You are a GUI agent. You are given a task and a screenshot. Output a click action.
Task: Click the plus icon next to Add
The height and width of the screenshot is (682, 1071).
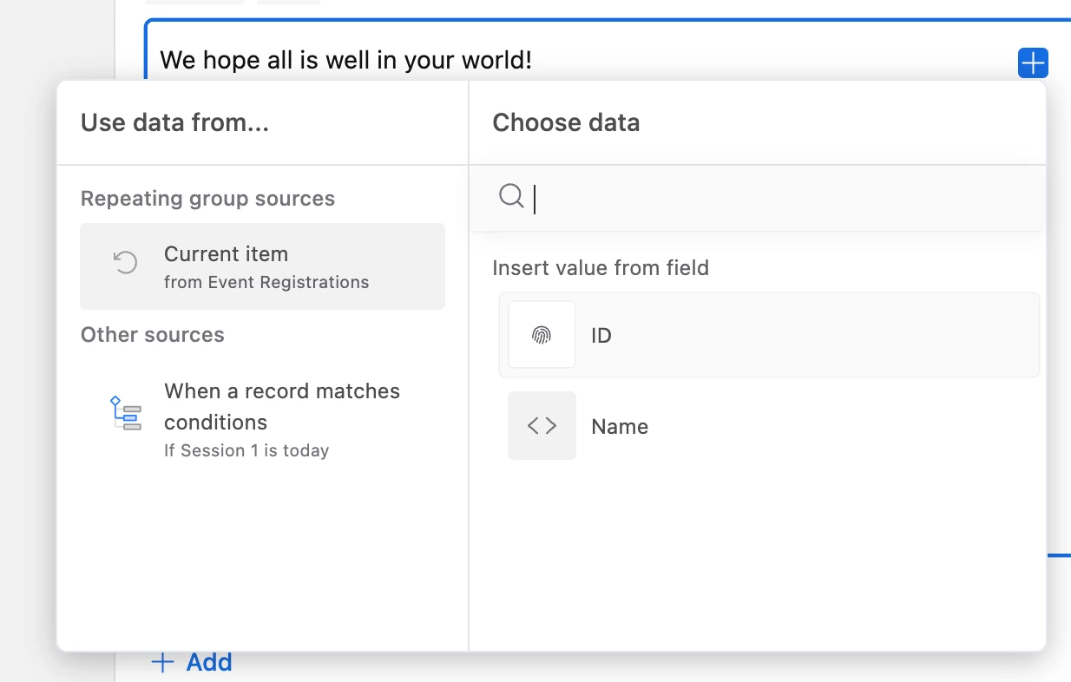tap(162, 663)
